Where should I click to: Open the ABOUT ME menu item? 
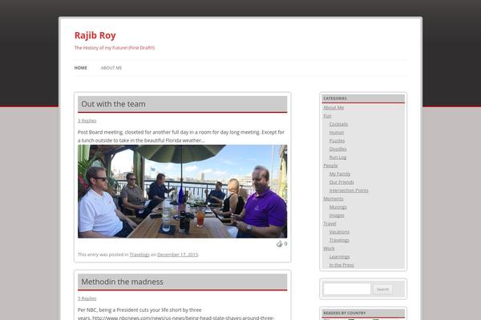tap(111, 68)
